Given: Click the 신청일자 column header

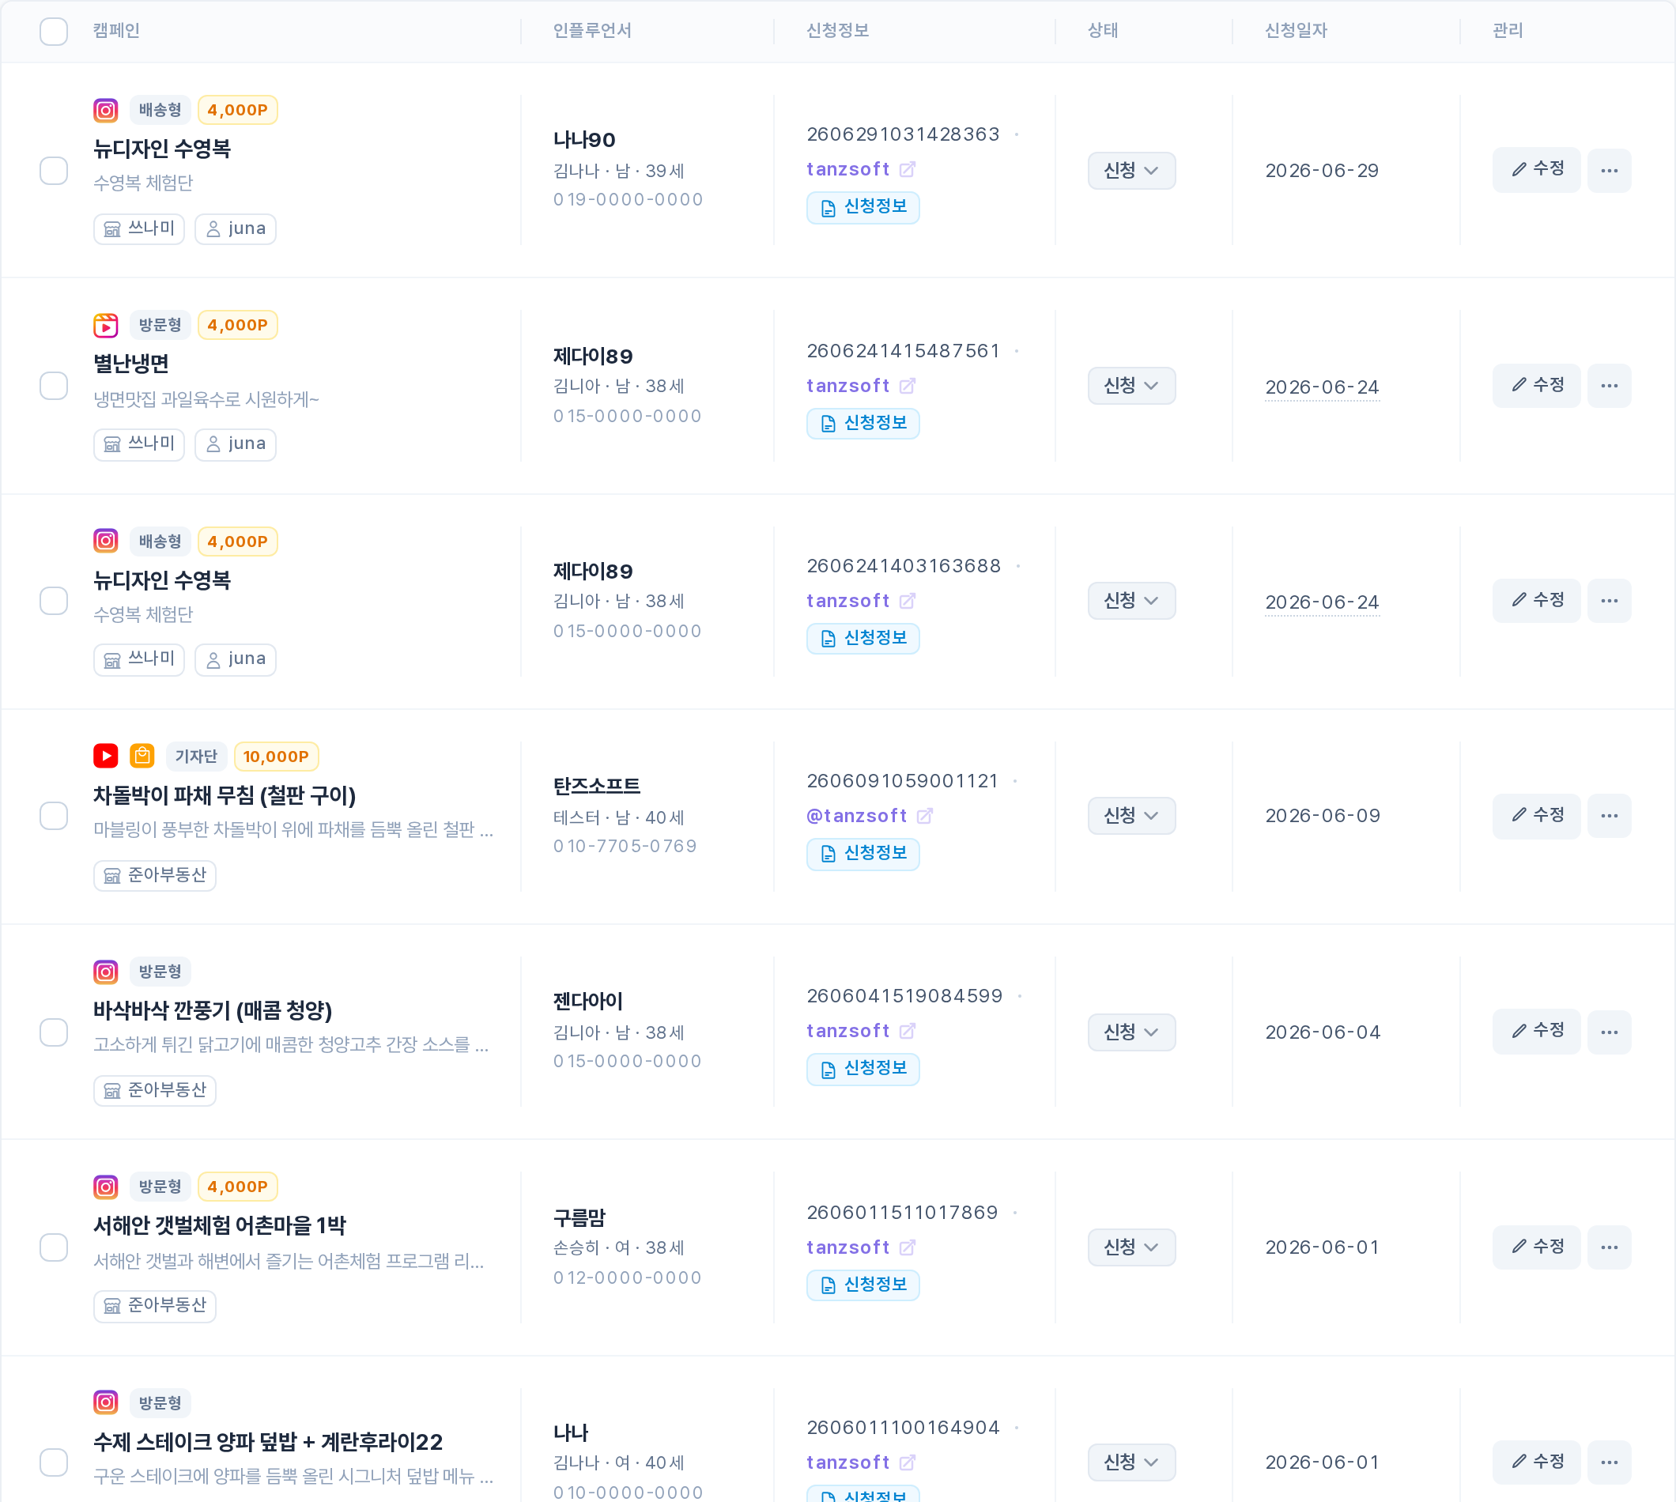Looking at the screenshot, I should point(1296,32).
